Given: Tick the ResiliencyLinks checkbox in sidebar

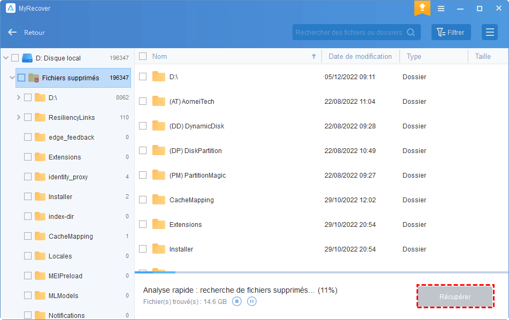Looking at the screenshot, I should point(28,117).
